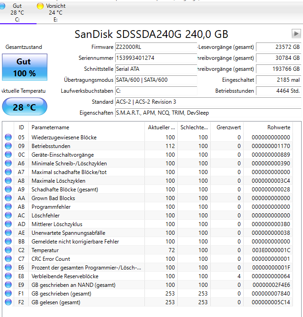
Task: Sort by the Schlechte... column header
Action: (x=194, y=127)
